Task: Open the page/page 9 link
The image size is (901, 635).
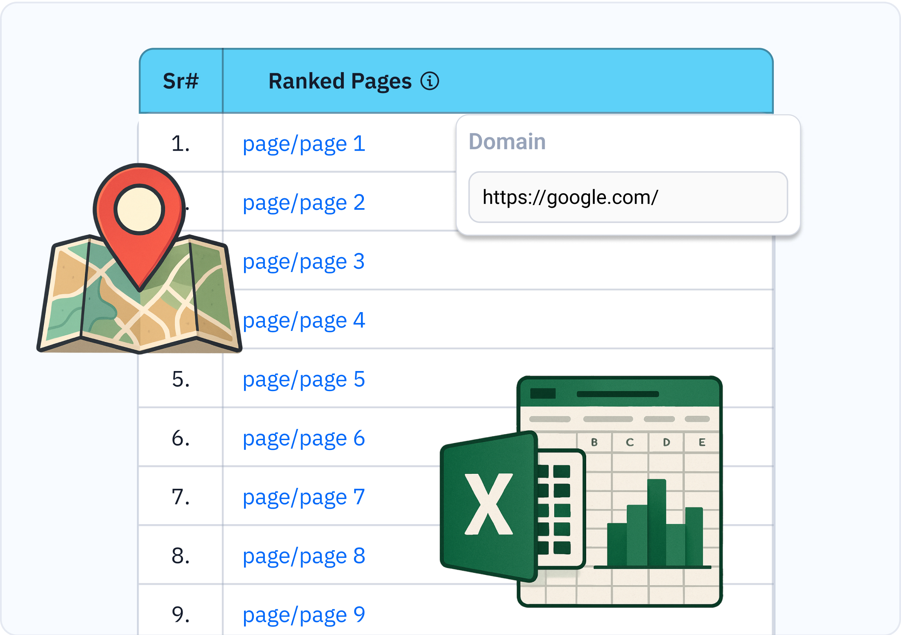Action: (304, 615)
